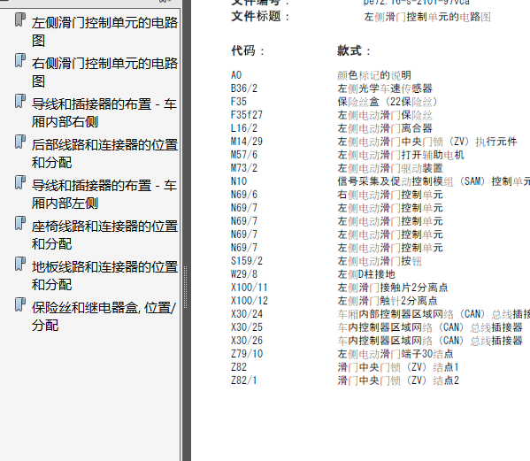Go to bookmark 导线和插接器的布置 - 车厢内部右侧
Viewport: 530px width, 461px height.
tap(104, 113)
